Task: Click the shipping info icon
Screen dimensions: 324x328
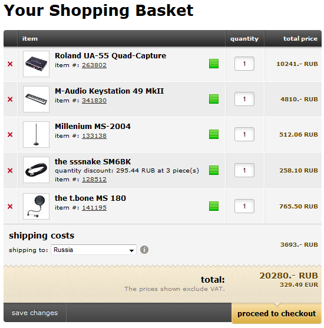Action: pos(144,250)
